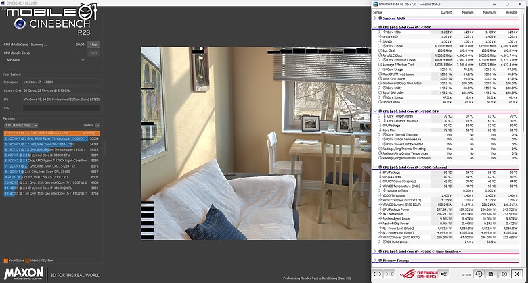Select the Total CPU Usage sensor row
Viewport: 528px width, 283px height.
[445, 78]
